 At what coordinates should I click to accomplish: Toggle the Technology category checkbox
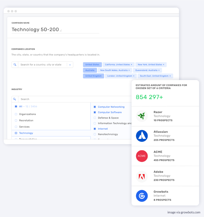tap(16, 133)
